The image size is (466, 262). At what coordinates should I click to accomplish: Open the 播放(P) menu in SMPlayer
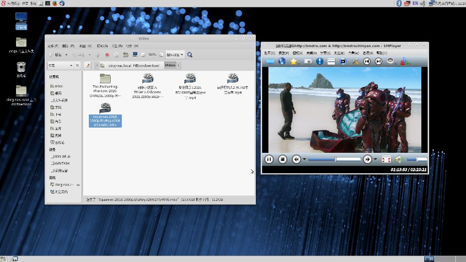284,53
